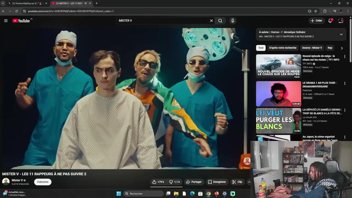
Task: Open channel watermark in video corner
Action: [247, 161]
